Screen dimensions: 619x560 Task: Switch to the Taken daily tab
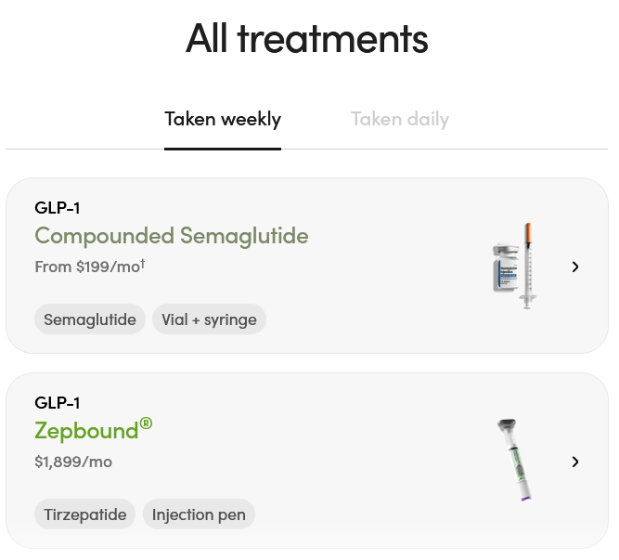[x=400, y=119]
